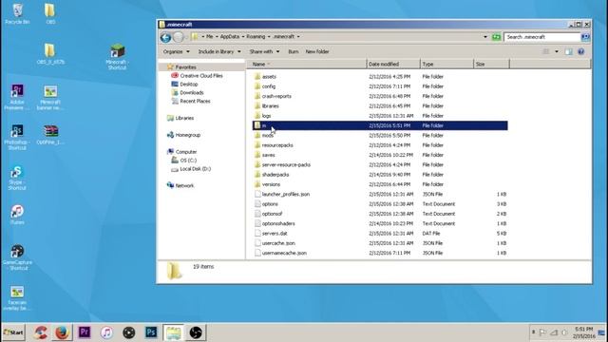This screenshot has width=608, height=342.
Task: Open Recycle Bin desktop icon
Action: (x=17, y=14)
